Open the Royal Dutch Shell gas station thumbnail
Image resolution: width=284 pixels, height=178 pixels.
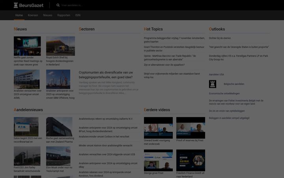(60, 46)
